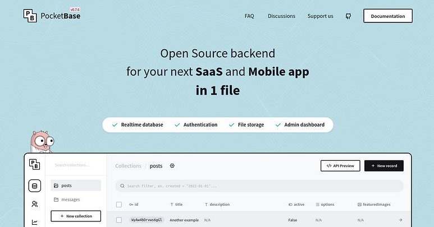Go to Discussions
This screenshot has width=434, height=227.
pos(281,16)
